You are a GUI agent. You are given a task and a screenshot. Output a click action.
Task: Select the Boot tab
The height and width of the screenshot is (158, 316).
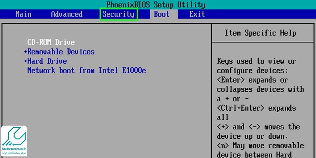click(162, 14)
